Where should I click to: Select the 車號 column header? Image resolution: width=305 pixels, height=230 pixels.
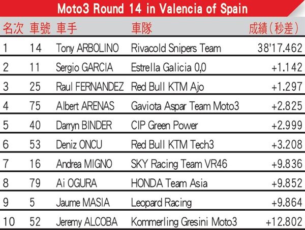[40, 28]
